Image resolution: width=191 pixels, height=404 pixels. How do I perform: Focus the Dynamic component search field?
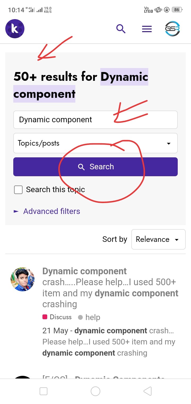tap(95, 120)
